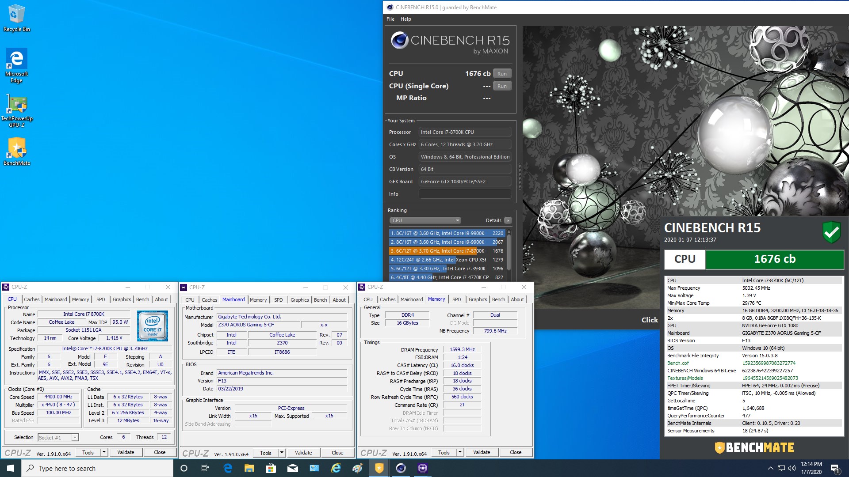Click the Info input field in Your System

tap(465, 194)
